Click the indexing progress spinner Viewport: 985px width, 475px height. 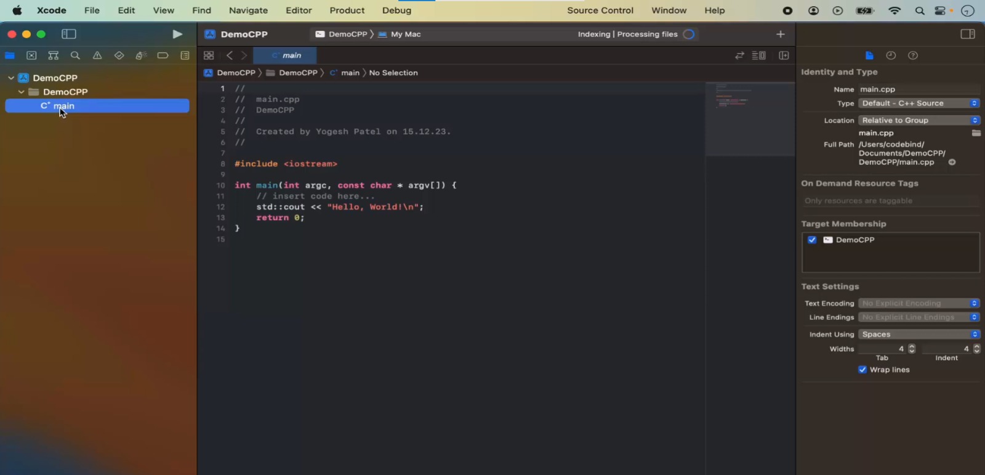[x=689, y=34]
